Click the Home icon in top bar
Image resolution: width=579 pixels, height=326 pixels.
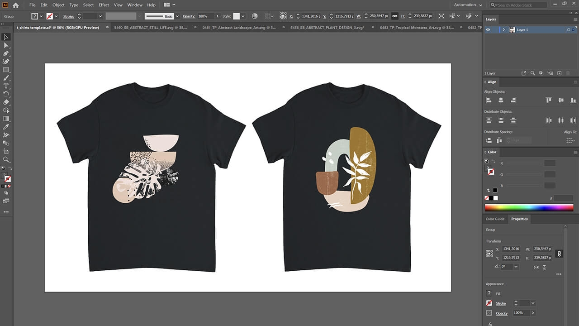(x=16, y=5)
